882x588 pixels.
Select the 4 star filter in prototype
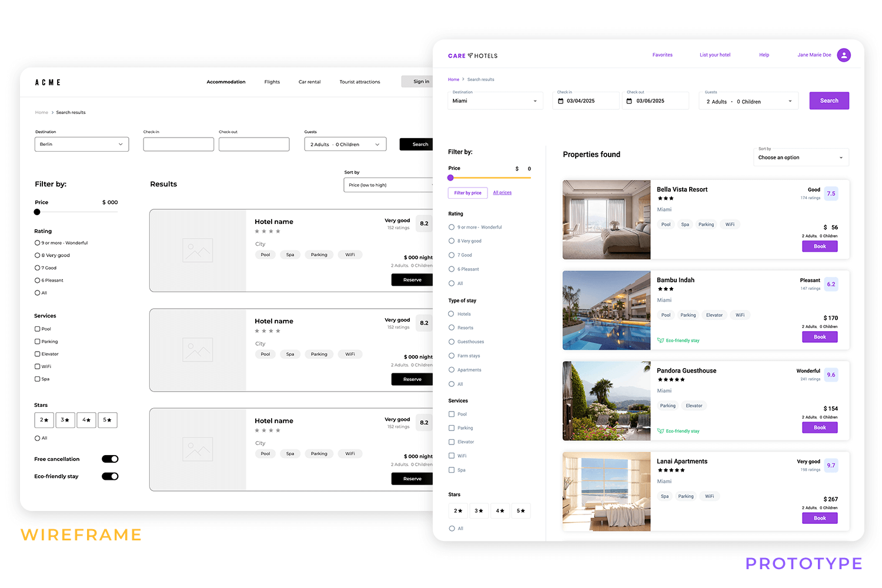coord(500,511)
